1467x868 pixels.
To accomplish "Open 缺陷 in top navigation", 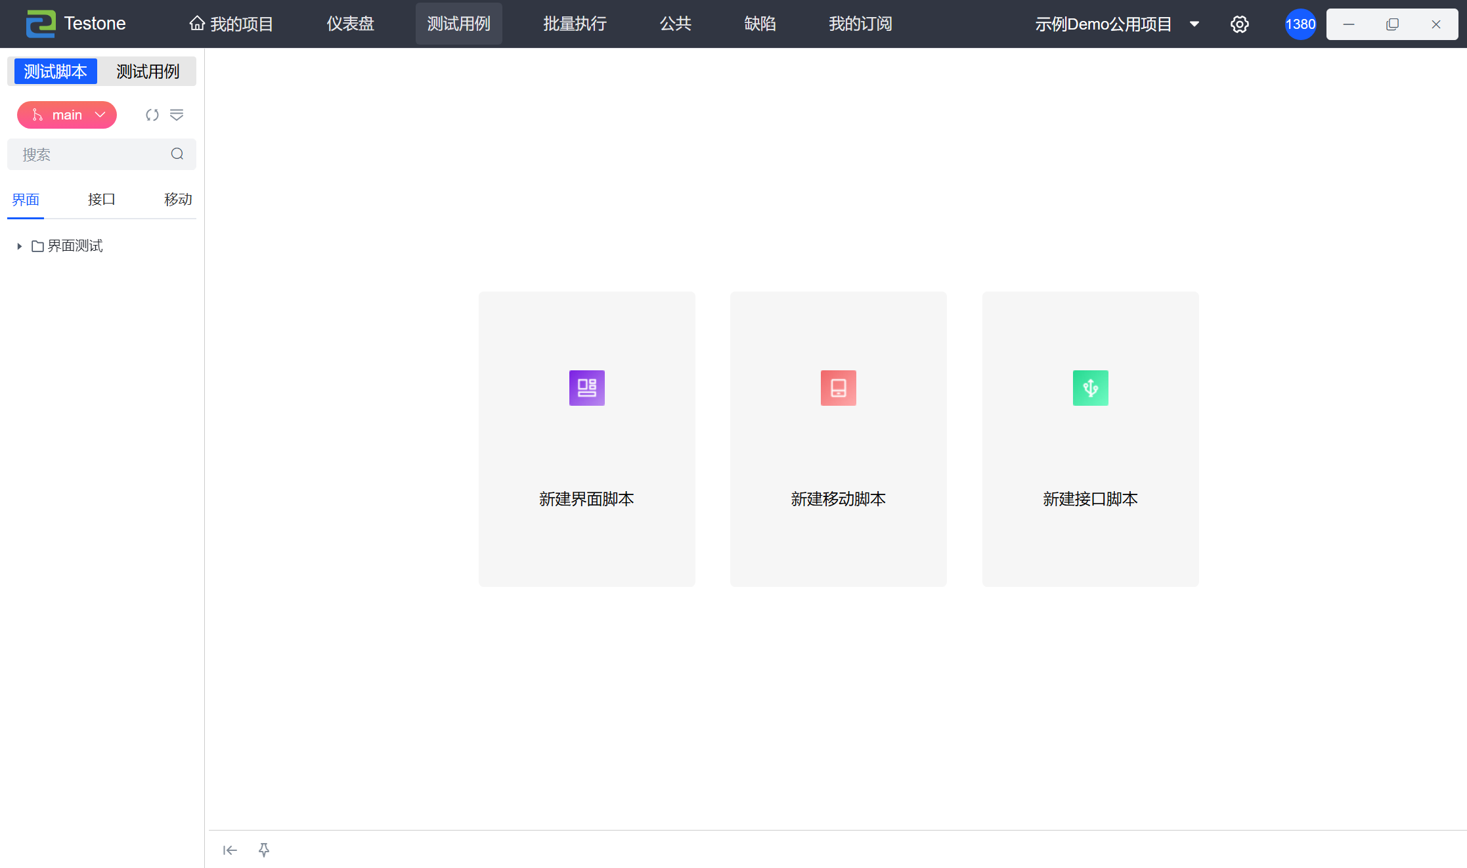I will (x=760, y=24).
